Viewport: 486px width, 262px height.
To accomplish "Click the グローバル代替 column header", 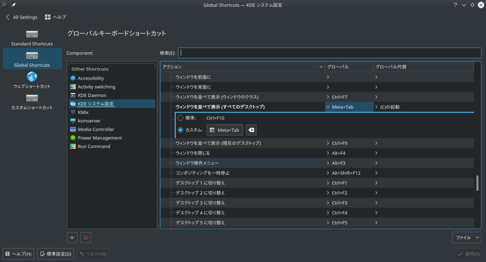I will [x=423, y=67].
